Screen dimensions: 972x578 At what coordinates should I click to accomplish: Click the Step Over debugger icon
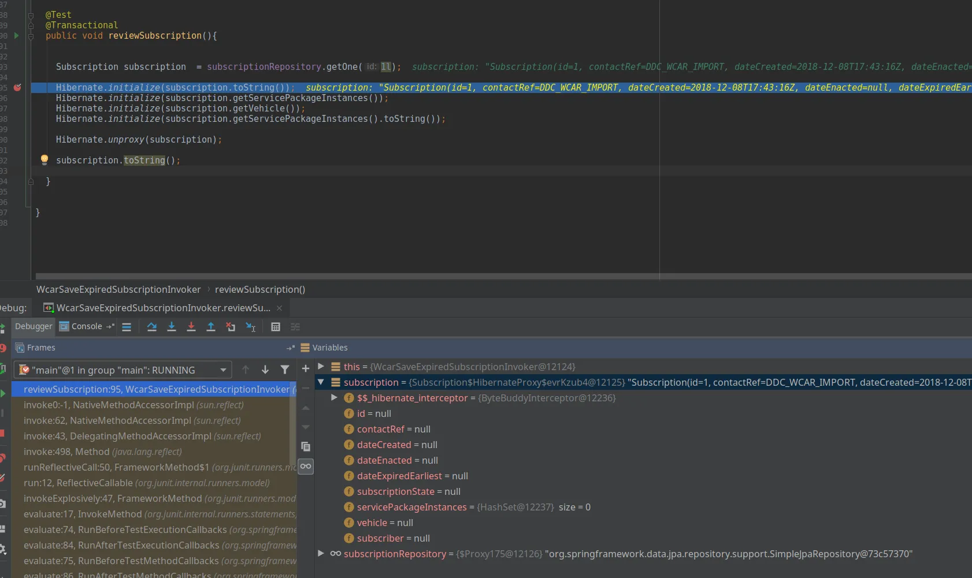click(152, 327)
